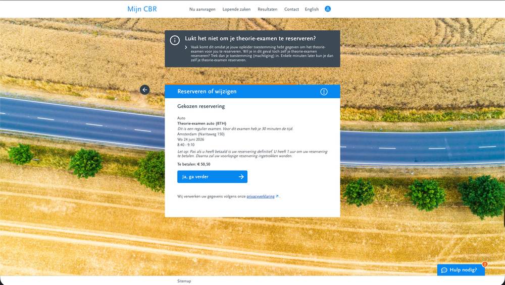Image resolution: width=505 pixels, height=285 pixels.
Task: Open the user account profile icon
Action: tap(328, 9)
